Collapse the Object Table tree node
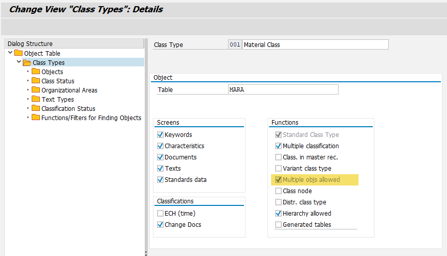Screen dimensions: 447x256 (x=10, y=53)
